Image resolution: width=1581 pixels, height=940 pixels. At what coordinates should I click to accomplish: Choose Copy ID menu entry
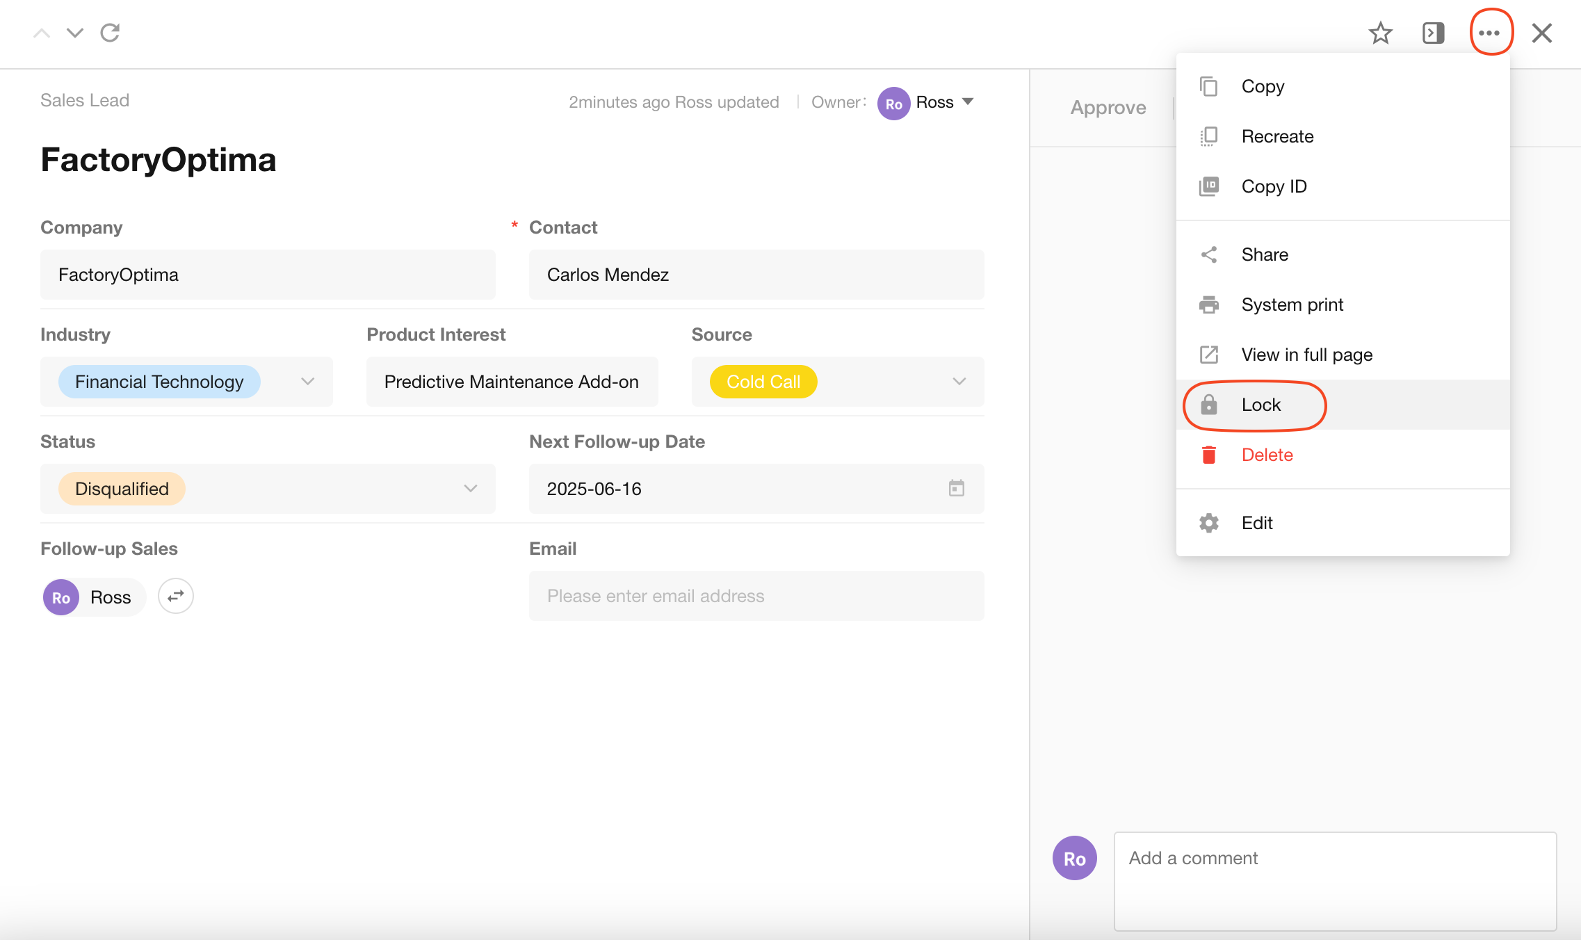point(1274,186)
